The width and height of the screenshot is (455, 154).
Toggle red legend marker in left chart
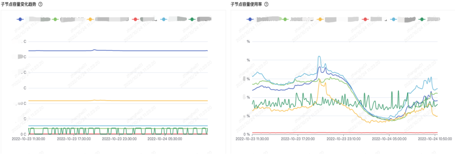[x=135, y=19]
